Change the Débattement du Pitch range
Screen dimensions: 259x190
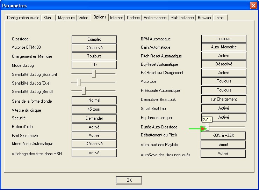(223, 135)
